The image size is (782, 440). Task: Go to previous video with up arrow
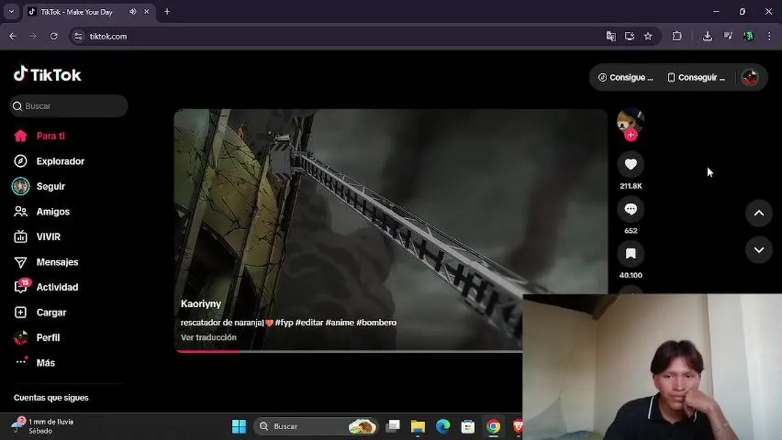click(759, 213)
